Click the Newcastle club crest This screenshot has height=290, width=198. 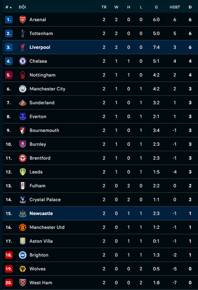coord(22,213)
